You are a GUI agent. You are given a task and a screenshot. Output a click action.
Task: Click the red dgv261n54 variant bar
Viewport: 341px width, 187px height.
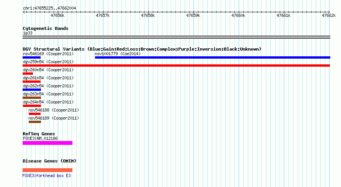(x=31, y=82)
